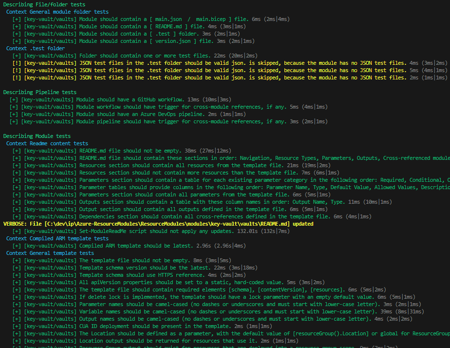
Task: Click the [+] marker beside delete lock test
Action: pos(17,296)
